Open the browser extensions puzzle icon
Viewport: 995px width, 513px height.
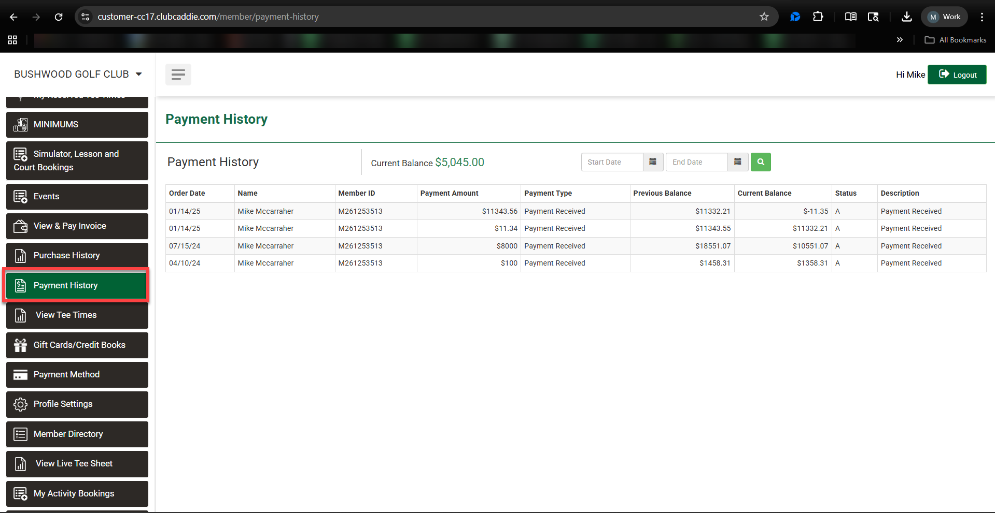[818, 17]
